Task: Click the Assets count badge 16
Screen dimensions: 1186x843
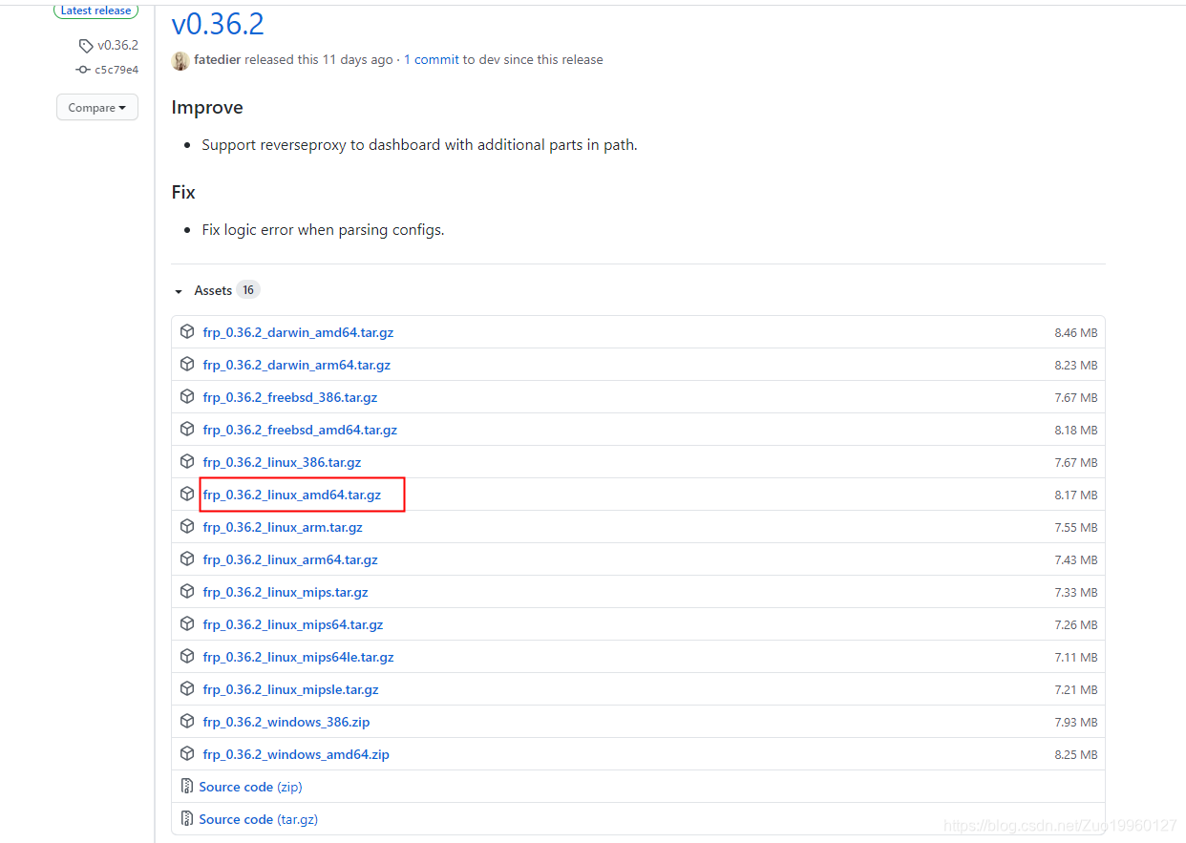Action: tap(248, 290)
